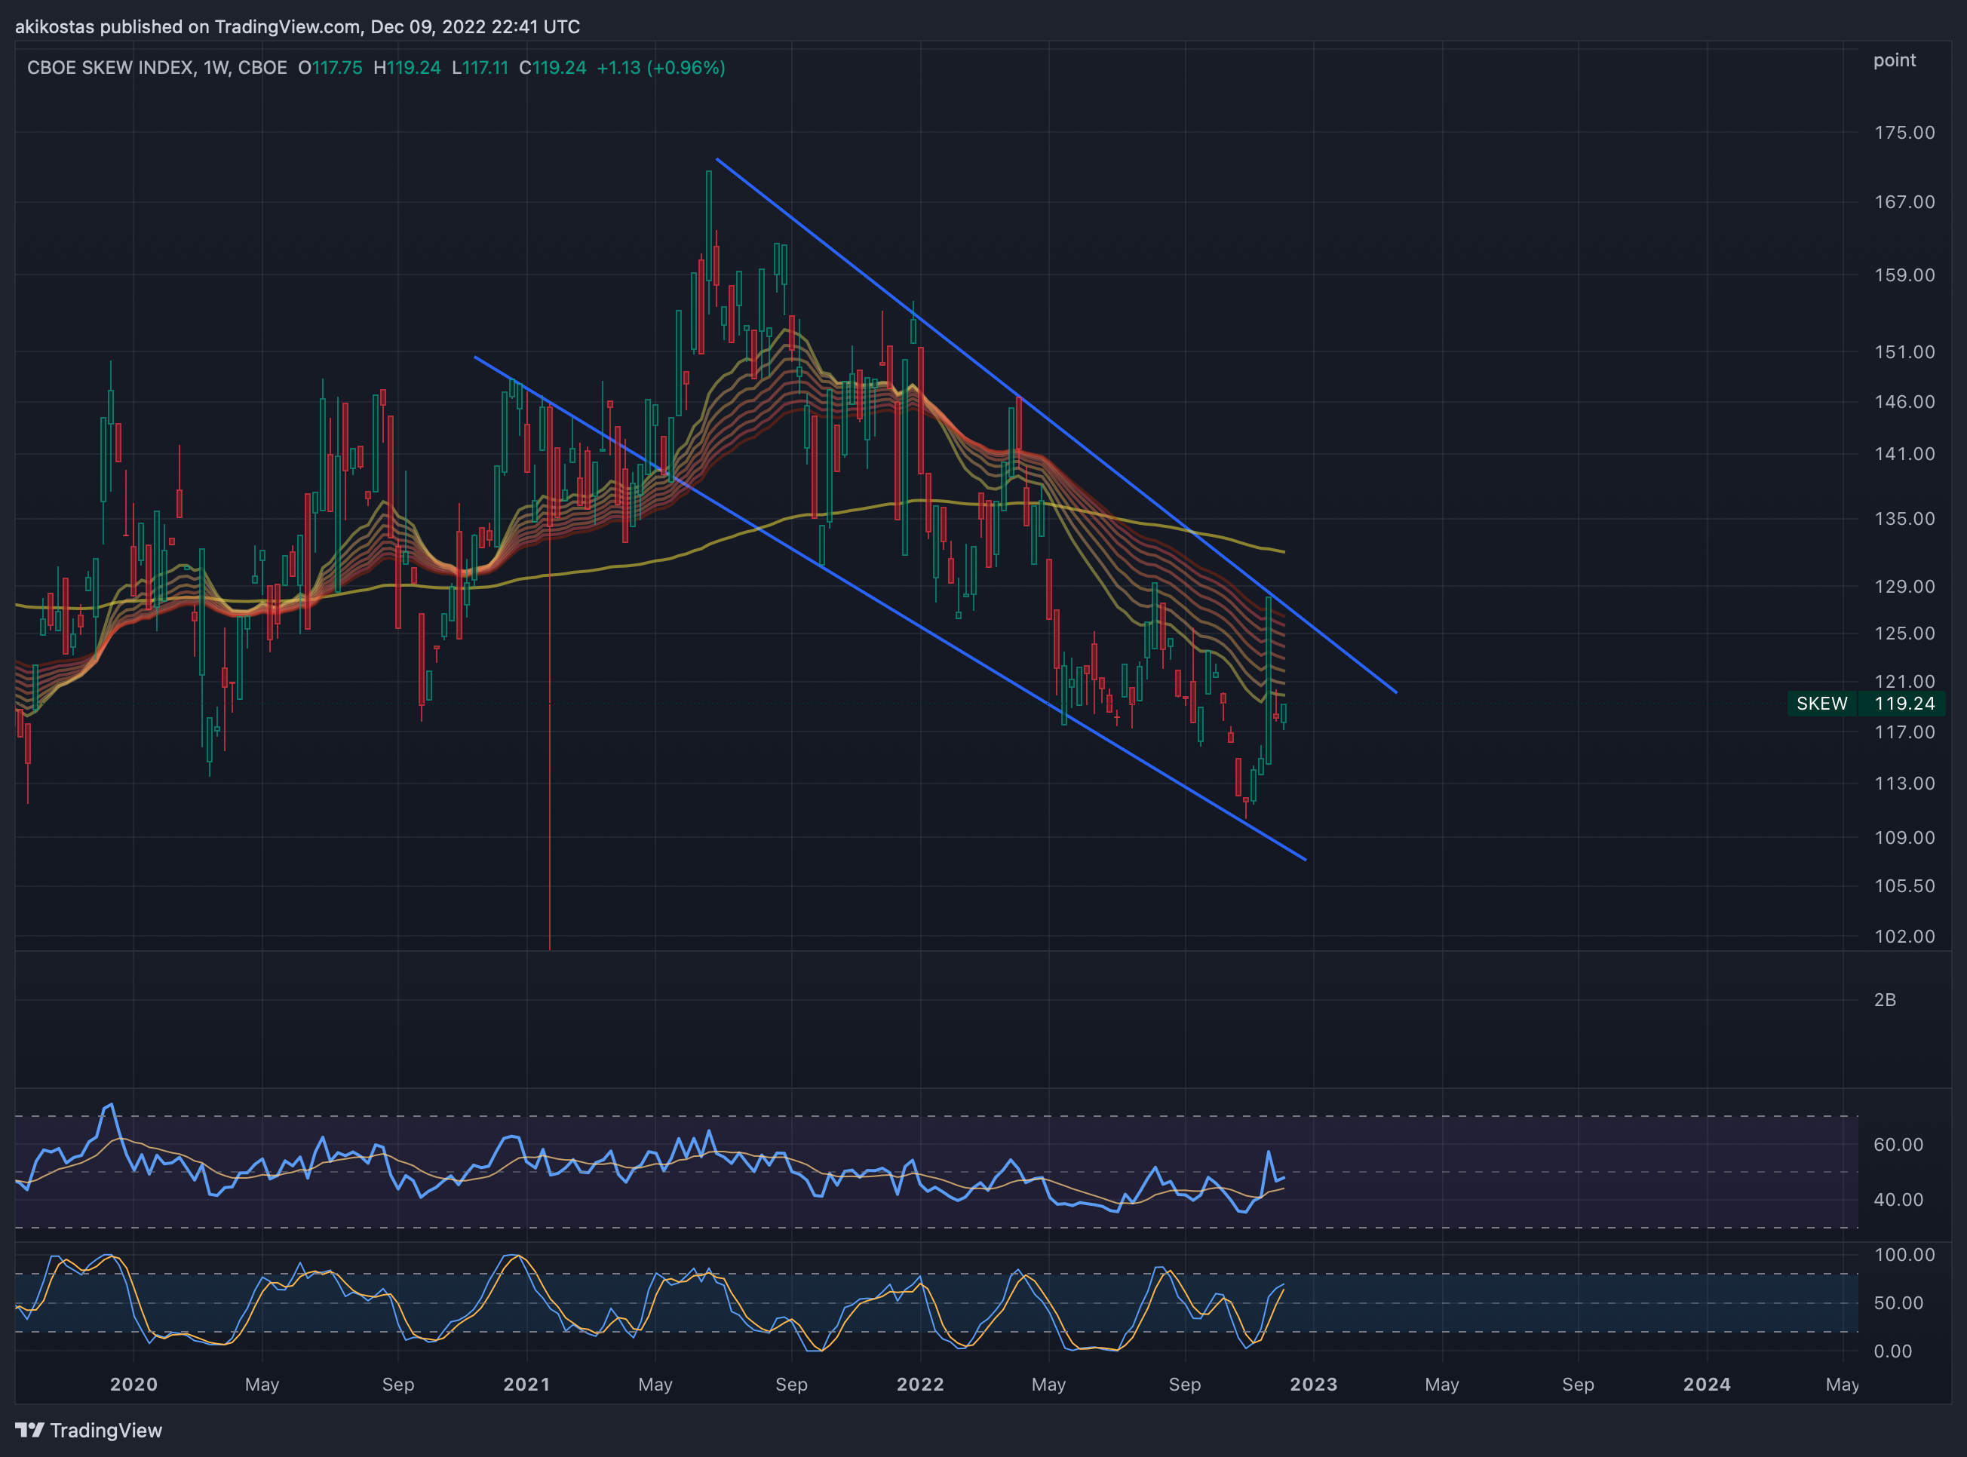This screenshot has height=1457, width=1967.
Task: Click the 119.24 current price tag
Action: pos(1904,703)
